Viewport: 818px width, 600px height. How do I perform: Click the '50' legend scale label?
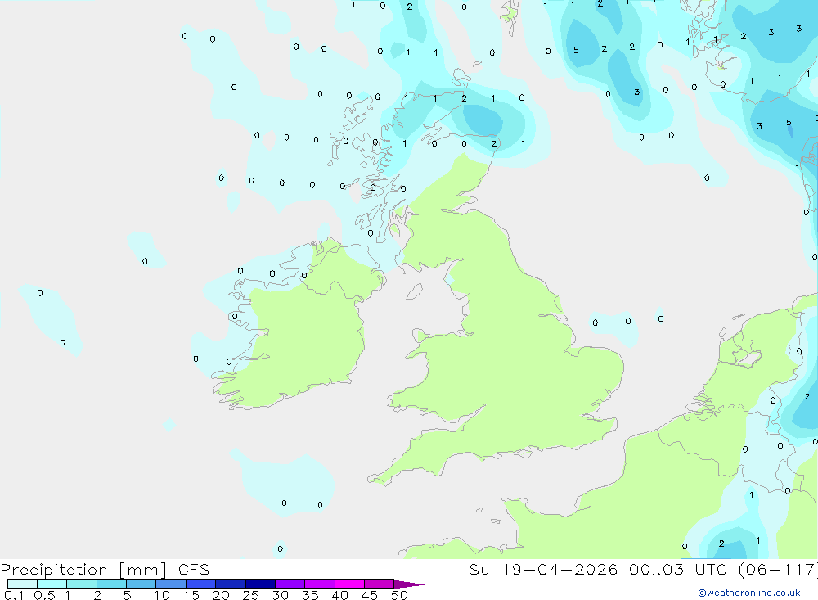click(x=399, y=595)
